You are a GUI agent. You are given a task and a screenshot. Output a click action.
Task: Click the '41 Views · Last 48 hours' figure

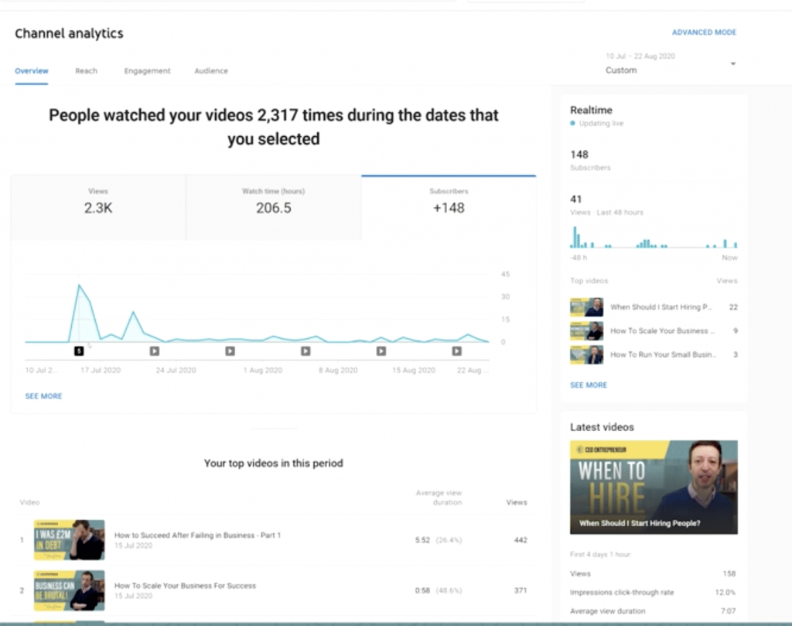[606, 204]
